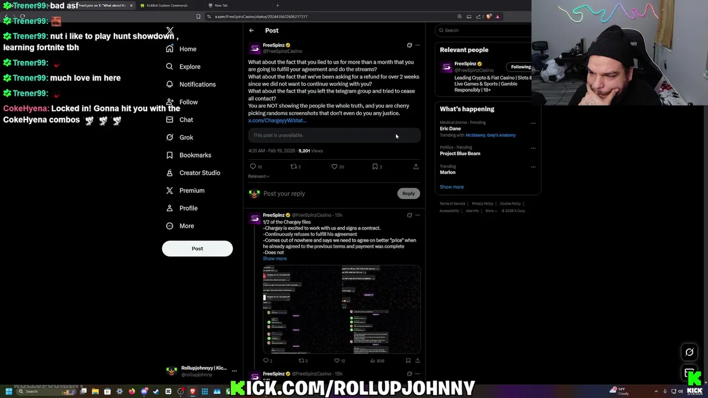Click the X Search box
708x398 pixels.
pyautogui.click(x=483, y=30)
